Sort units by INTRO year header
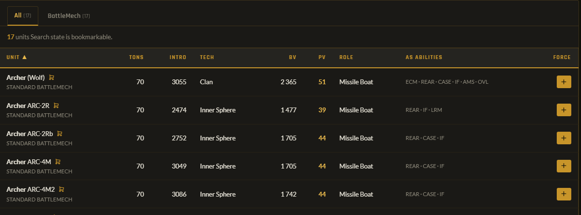 pyautogui.click(x=178, y=57)
